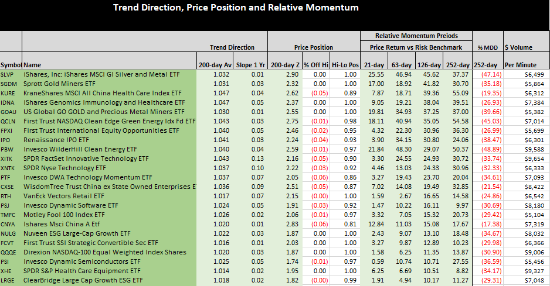Click the '63-day' momentum column header
Viewport: 550px width, 286px height.
click(401, 64)
